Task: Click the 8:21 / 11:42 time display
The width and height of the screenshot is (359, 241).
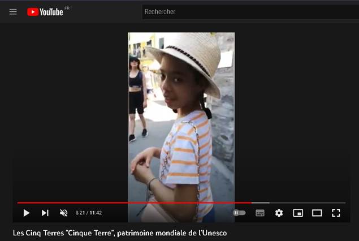Action: click(x=89, y=213)
